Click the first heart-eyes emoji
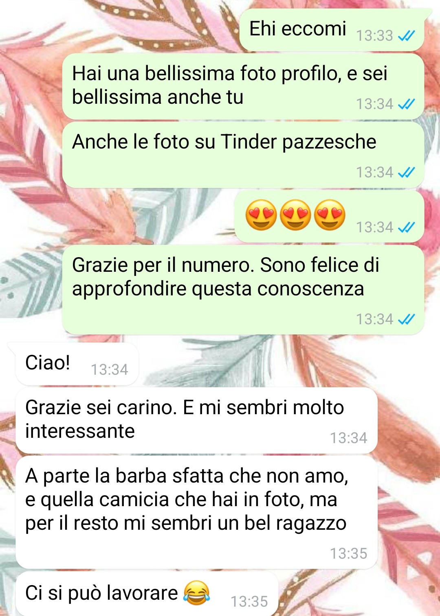 click(261, 215)
